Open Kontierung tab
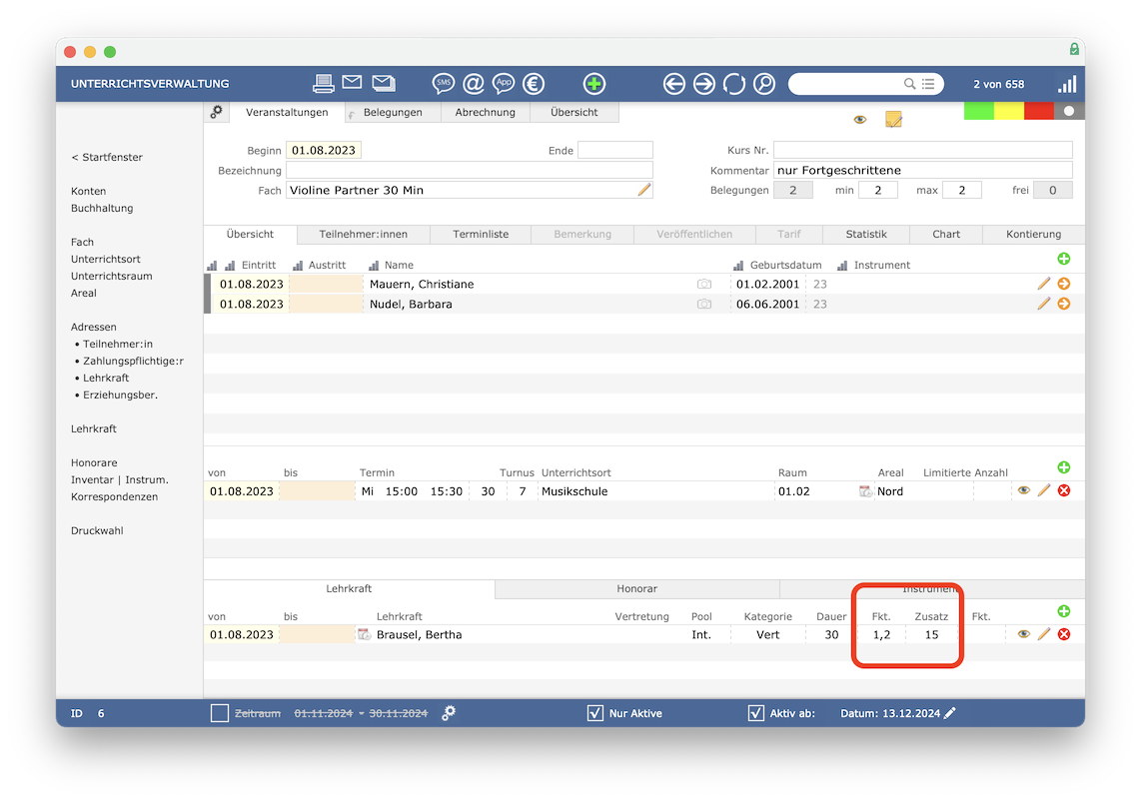This screenshot has width=1141, height=801. point(1033,235)
